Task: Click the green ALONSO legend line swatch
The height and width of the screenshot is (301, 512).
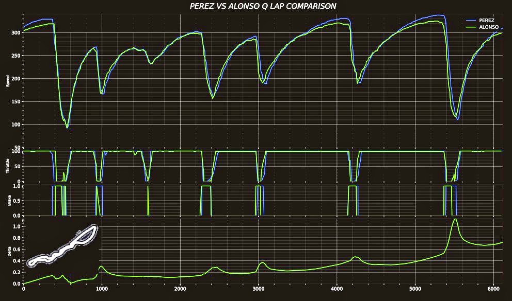Action: coord(471,27)
